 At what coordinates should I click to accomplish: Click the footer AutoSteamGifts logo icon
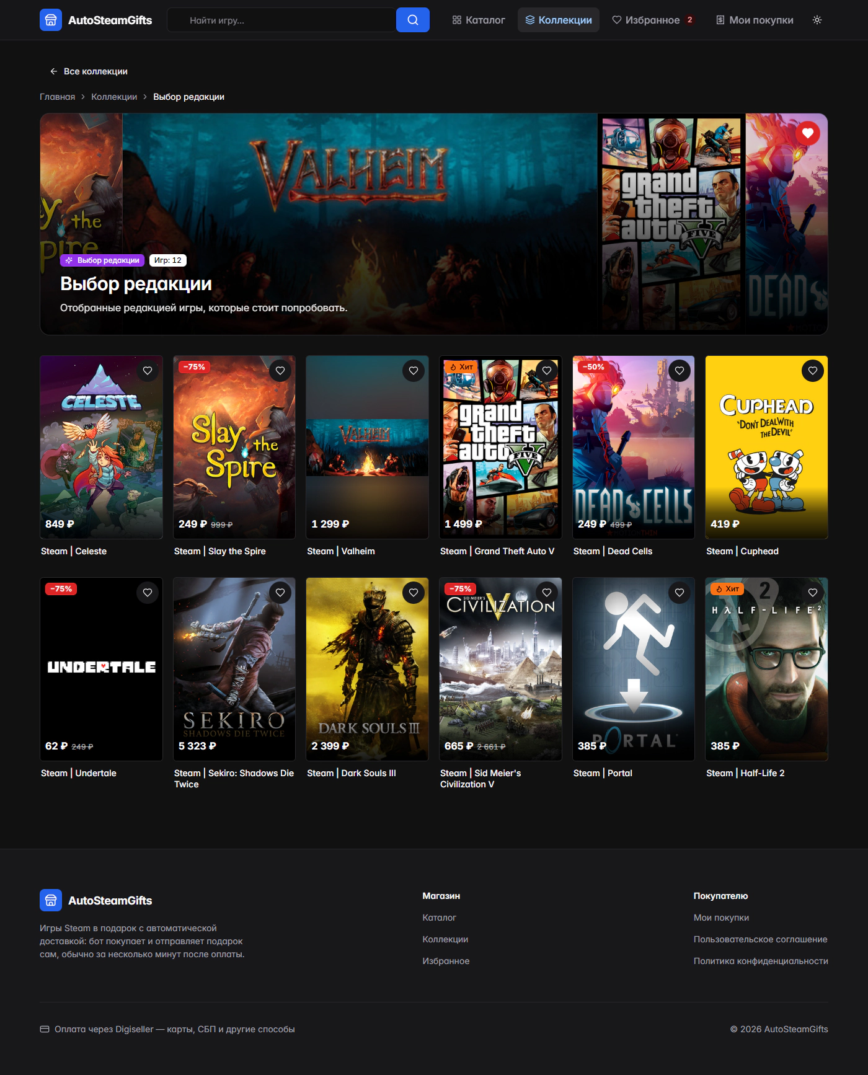click(51, 900)
